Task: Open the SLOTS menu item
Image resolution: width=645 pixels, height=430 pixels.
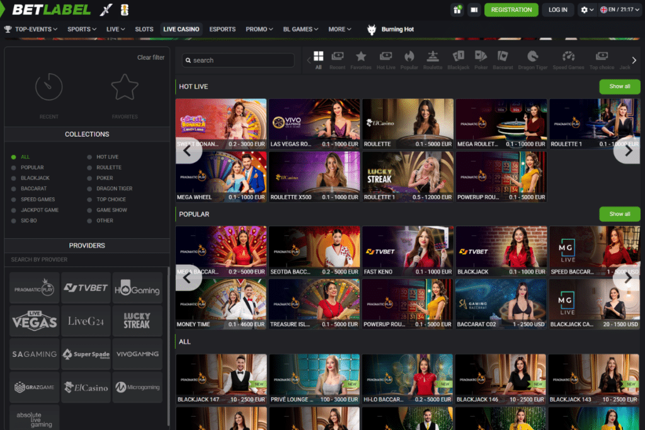Action: (x=144, y=29)
